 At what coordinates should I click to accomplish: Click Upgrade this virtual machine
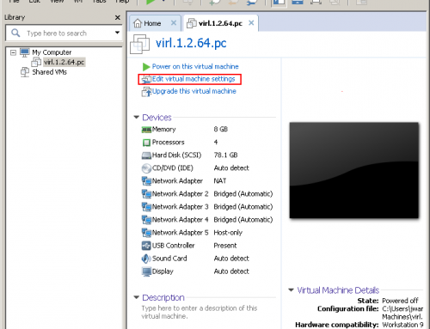tap(194, 91)
